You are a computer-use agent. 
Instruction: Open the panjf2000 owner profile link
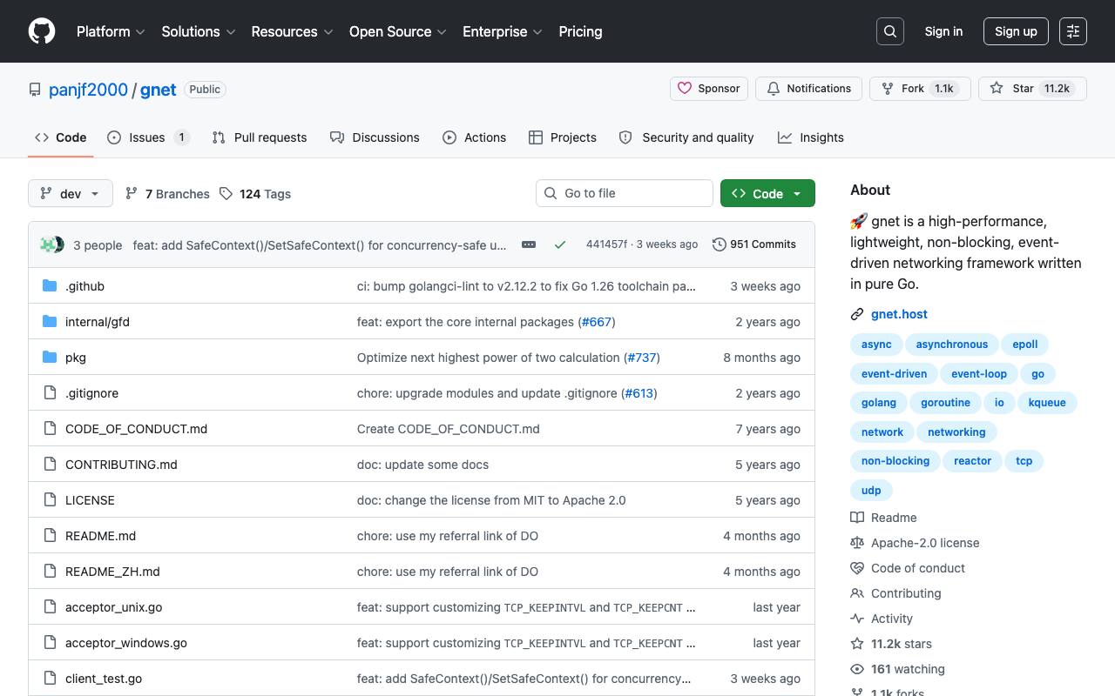click(x=88, y=90)
